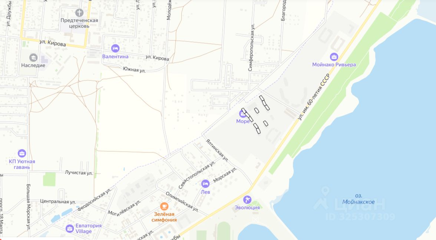
Task: Select the Симферопольская ул. street label
Action: pos(251,47)
